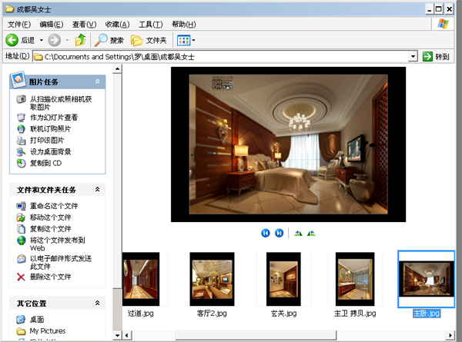
Task: Click the slideshow icon beside 作为幻灯片查看
Action: click(x=21, y=118)
